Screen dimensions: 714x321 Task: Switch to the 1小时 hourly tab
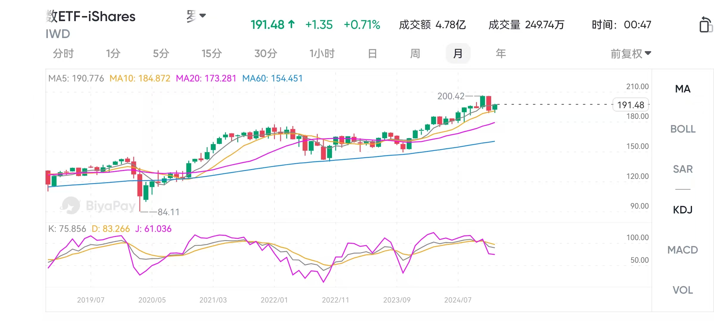point(322,54)
